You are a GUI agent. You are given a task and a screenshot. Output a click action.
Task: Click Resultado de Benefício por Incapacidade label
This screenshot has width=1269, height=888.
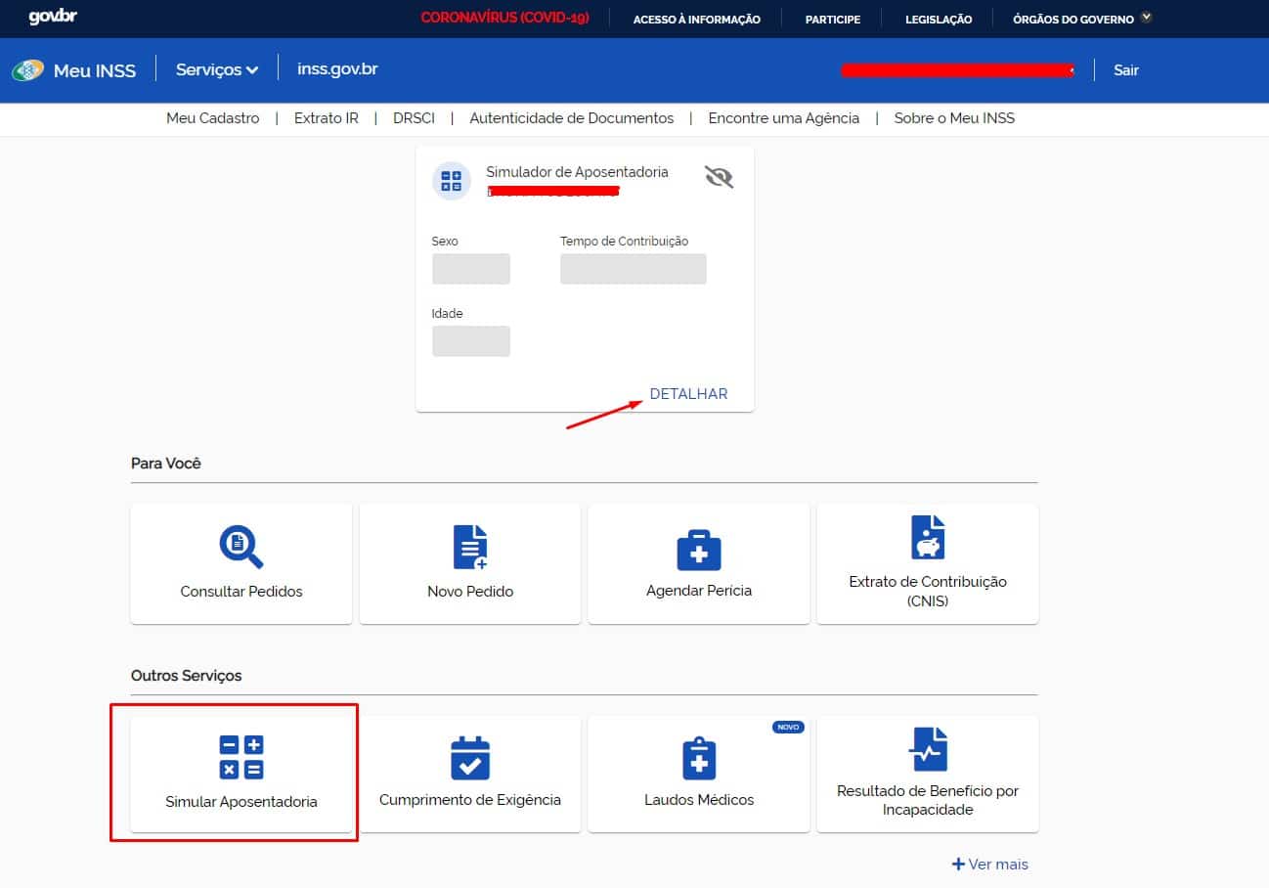point(928,801)
